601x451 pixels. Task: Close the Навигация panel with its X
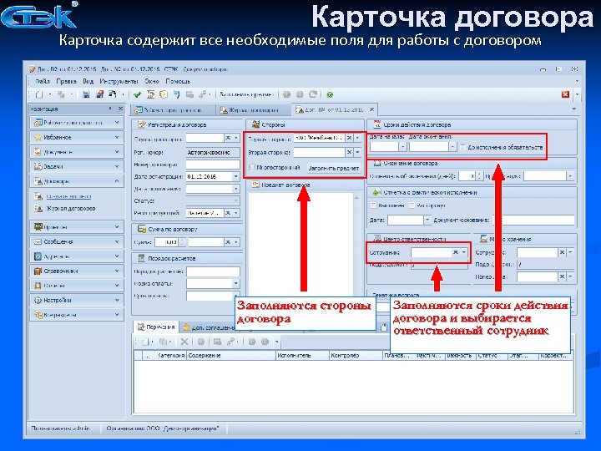[120, 109]
